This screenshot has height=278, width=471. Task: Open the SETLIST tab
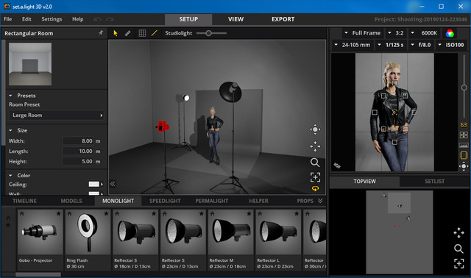pos(434,182)
